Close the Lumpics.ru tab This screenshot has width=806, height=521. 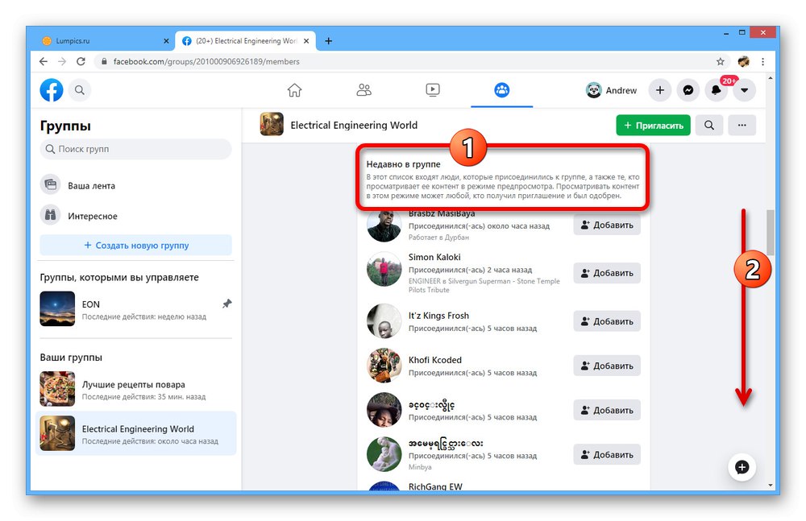(x=166, y=41)
